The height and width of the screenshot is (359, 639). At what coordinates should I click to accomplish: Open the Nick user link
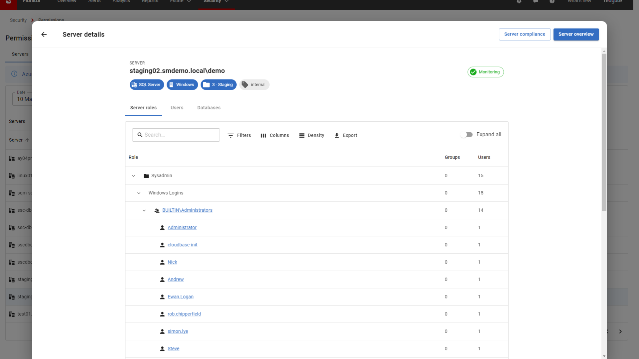[x=172, y=262]
